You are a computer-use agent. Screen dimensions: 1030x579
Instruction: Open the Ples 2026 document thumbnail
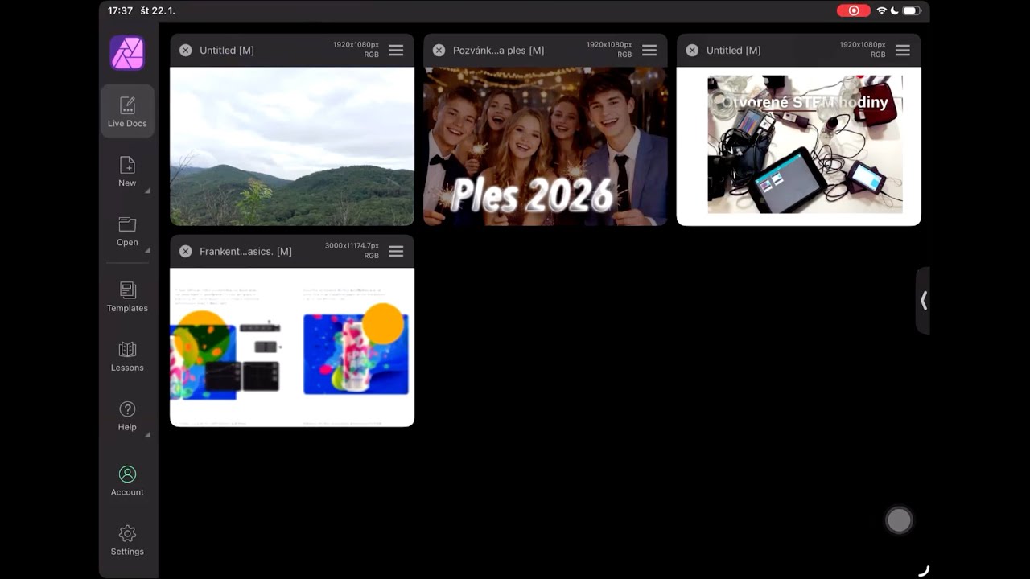click(x=546, y=146)
